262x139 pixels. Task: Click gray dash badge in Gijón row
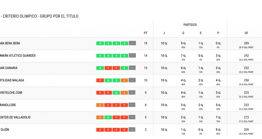coord(132,130)
